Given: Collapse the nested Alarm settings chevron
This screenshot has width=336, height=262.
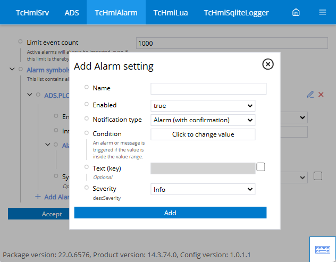Looking at the screenshot, I should [47, 145].
